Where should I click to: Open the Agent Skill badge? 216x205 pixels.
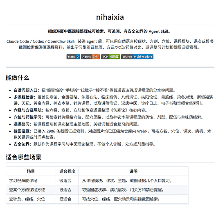[x=90, y=57]
